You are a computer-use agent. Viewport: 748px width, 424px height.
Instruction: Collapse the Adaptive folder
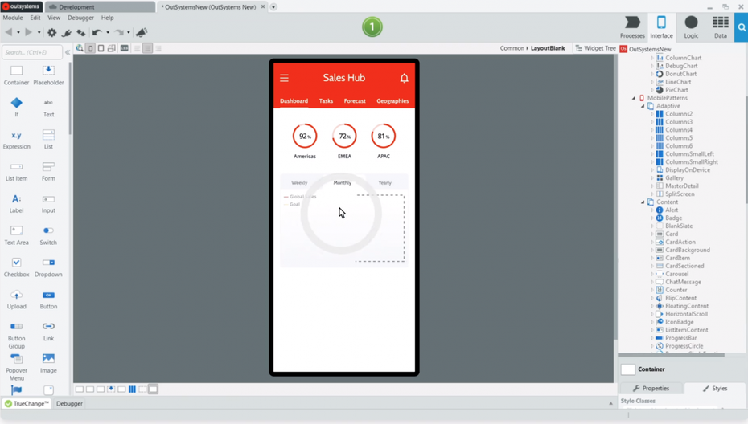[x=643, y=106]
